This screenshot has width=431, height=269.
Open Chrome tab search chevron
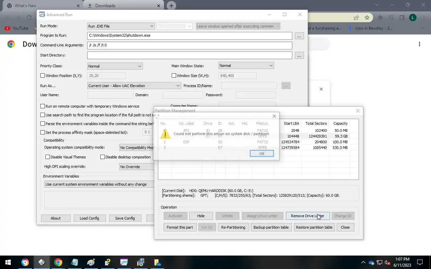click(377, 5)
